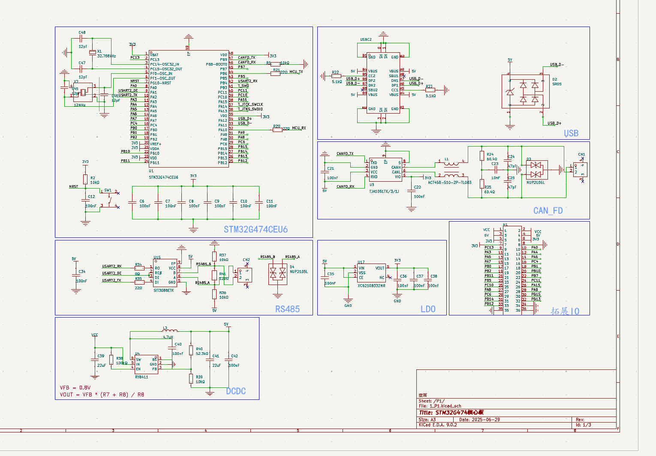Viewport: 656px width, 456px height.
Task: Select pull-up resistor R2 above NRST
Action: (x=85, y=179)
